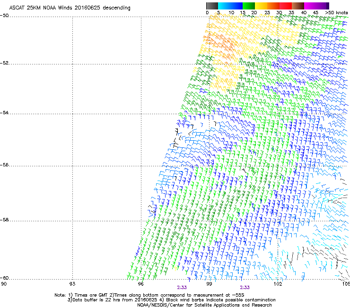This screenshot has height=308, width=350.
Task: Click the "-50" latitude axis label
Action: click(x=4, y=16)
